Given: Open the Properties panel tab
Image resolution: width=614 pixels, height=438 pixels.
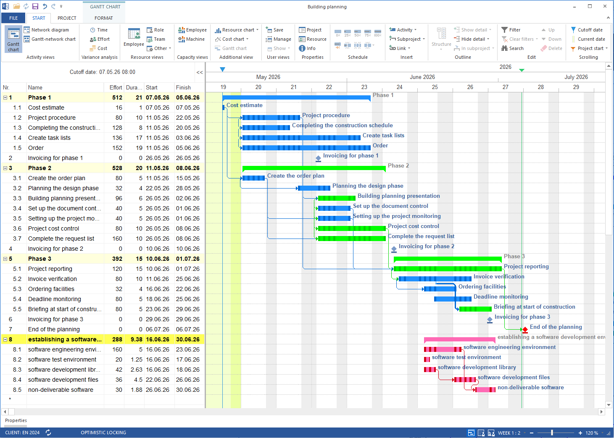Looking at the screenshot, I should (x=16, y=420).
